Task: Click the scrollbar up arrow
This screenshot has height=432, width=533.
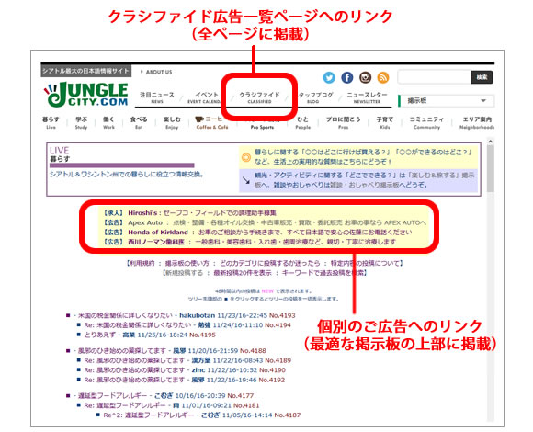Action: point(490,141)
